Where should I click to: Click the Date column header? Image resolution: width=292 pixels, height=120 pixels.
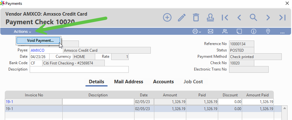point(144,95)
